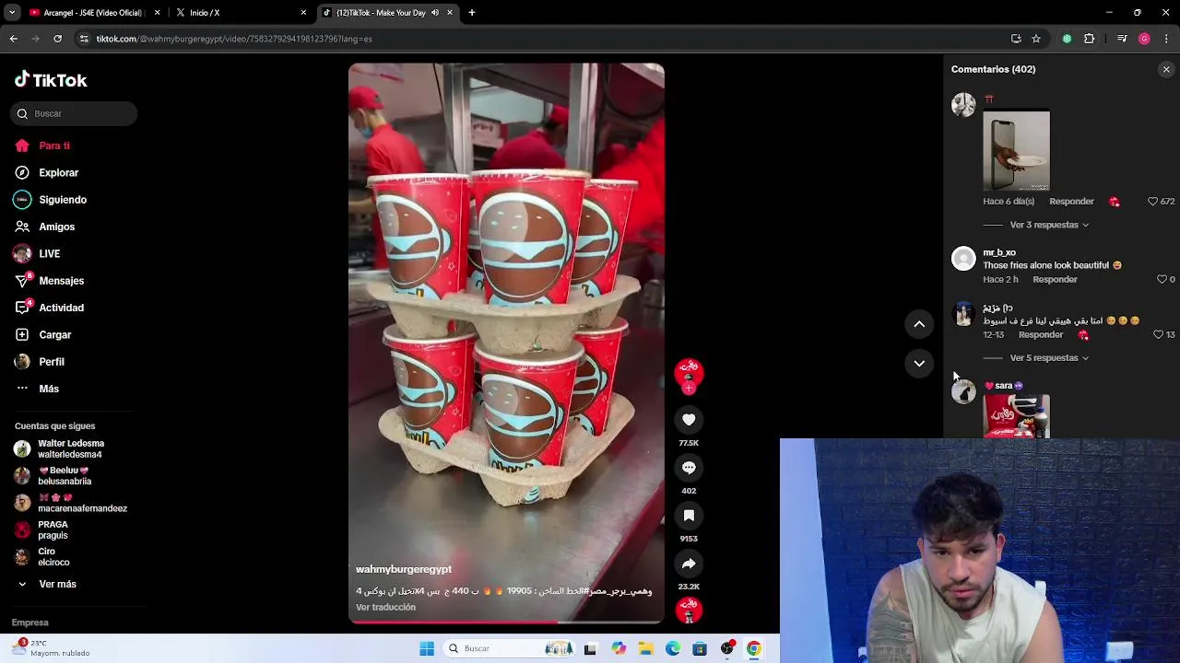
Task: Open Explorar in the sidebar
Action: (58, 172)
